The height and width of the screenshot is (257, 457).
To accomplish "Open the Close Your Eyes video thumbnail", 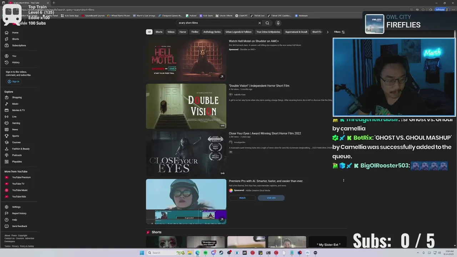I will [186, 154].
